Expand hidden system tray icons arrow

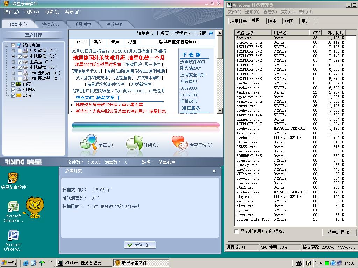coord(321,263)
